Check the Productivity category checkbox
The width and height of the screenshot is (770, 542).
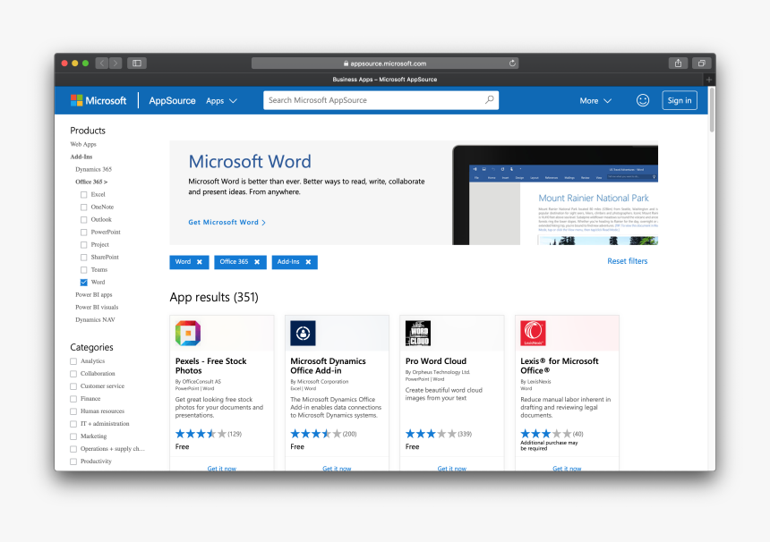coord(73,462)
